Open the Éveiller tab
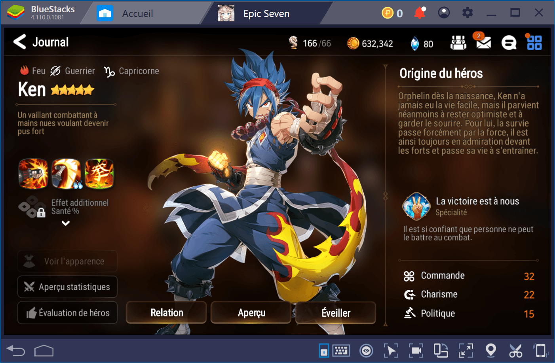The width and height of the screenshot is (555, 363). click(336, 313)
